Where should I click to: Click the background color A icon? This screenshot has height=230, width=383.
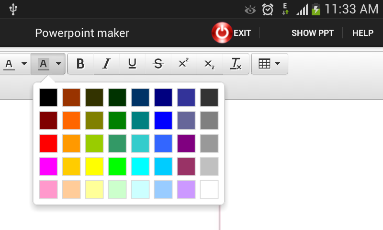click(44, 64)
